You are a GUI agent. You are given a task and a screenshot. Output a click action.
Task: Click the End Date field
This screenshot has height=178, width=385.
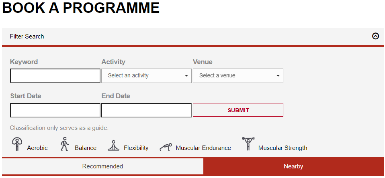click(x=146, y=110)
